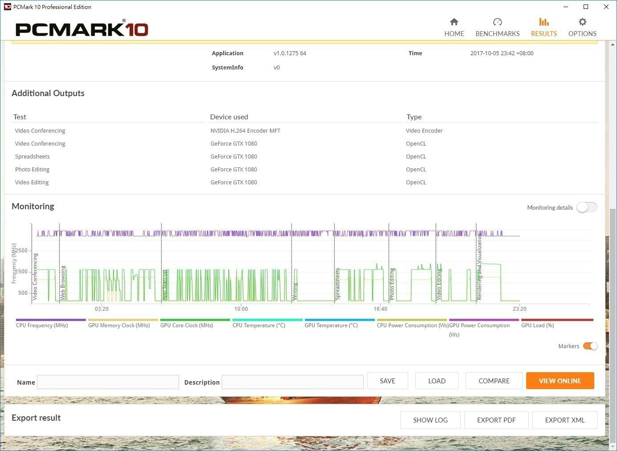Toggle CPU Frequency (MHz) legend swatch
This screenshot has width=617, height=451.
pos(51,320)
